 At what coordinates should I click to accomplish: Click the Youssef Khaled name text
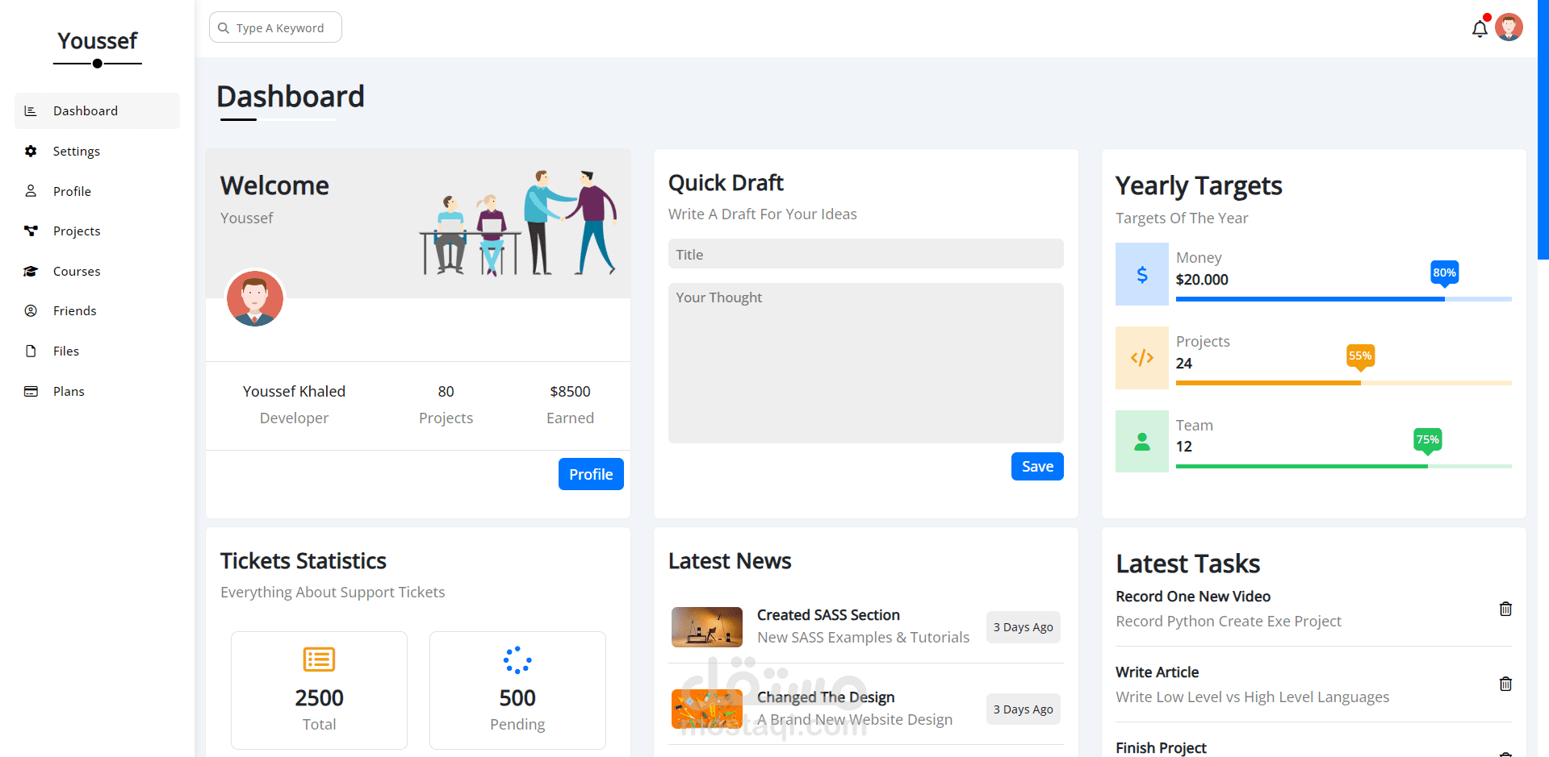coord(294,392)
